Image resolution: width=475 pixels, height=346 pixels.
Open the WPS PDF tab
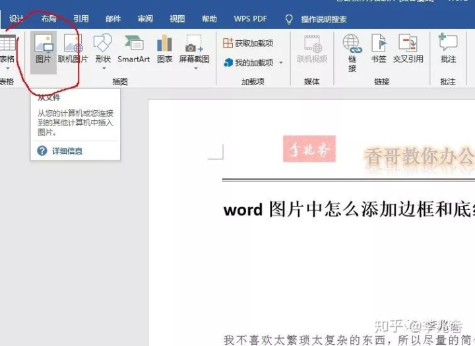(x=250, y=18)
